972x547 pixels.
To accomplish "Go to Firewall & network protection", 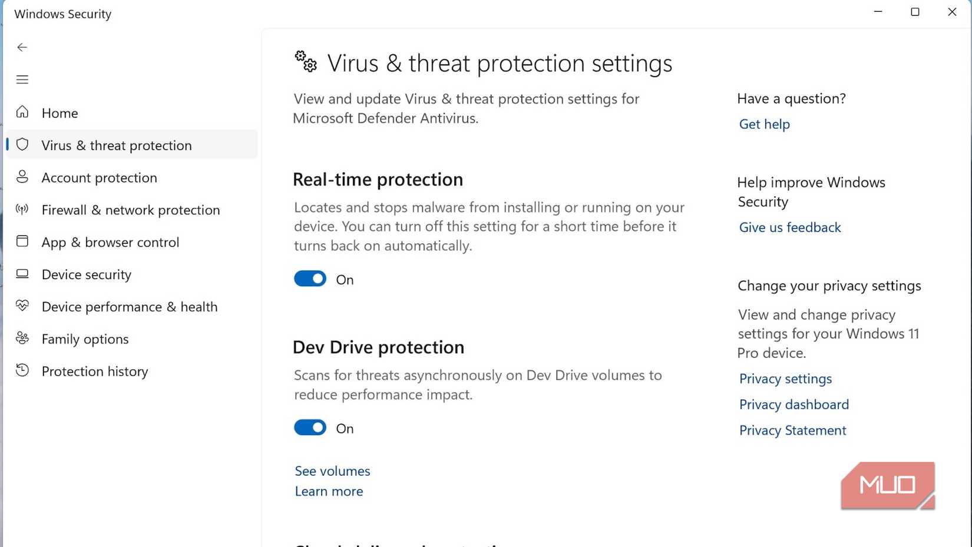I will pos(130,210).
